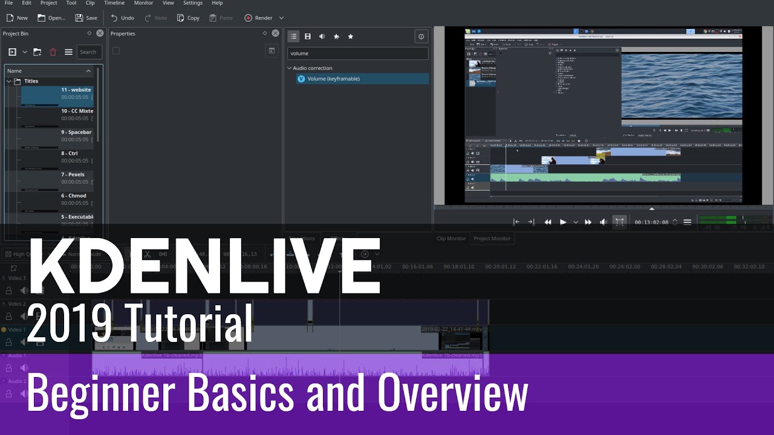The height and width of the screenshot is (435, 774).
Task: Play the project monitor
Action: [563, 222]
